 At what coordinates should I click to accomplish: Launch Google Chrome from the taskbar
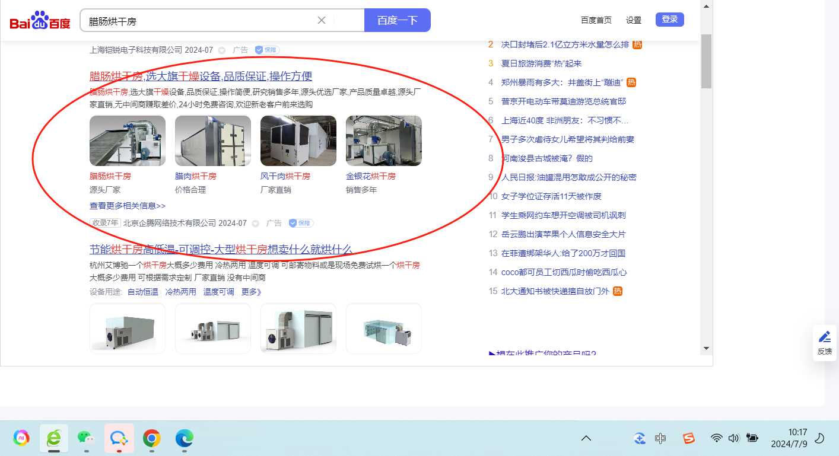pos(152,438)
